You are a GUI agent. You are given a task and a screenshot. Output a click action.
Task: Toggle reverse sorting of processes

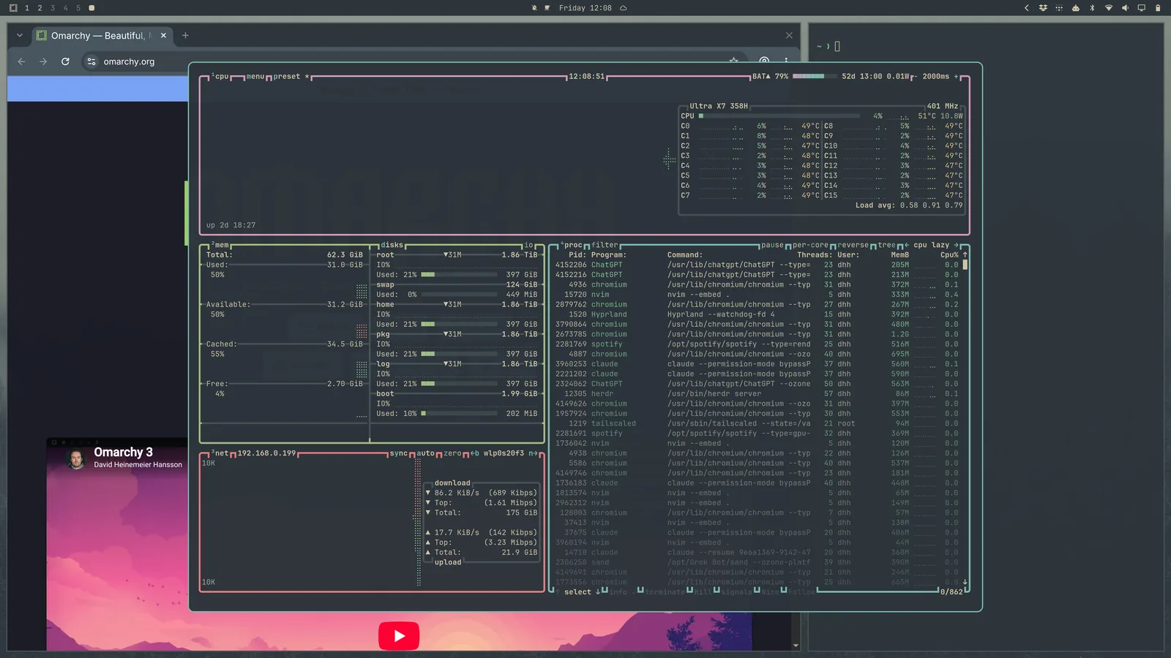pos(853,245)
